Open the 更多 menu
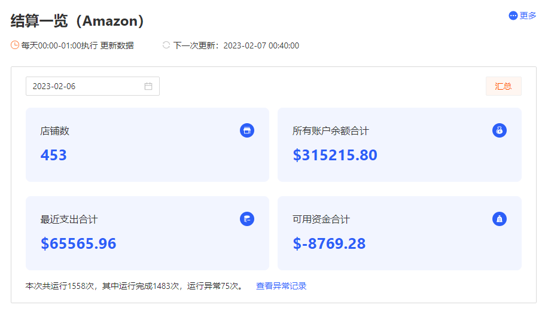548x314 pixels. (522, 16)
